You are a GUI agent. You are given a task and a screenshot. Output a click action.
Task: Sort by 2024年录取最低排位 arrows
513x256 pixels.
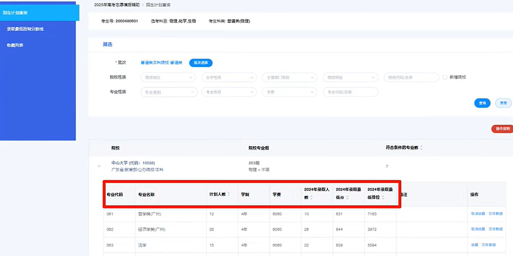(x=383, y=197)
